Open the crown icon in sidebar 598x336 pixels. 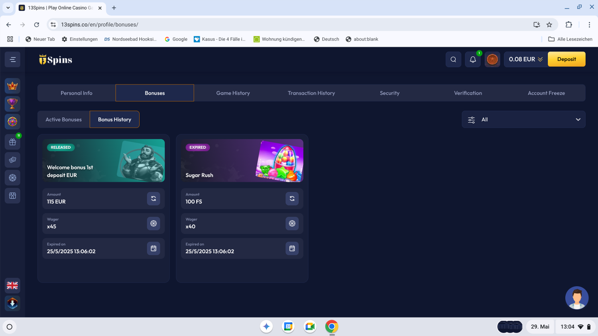tap(12, 86)
